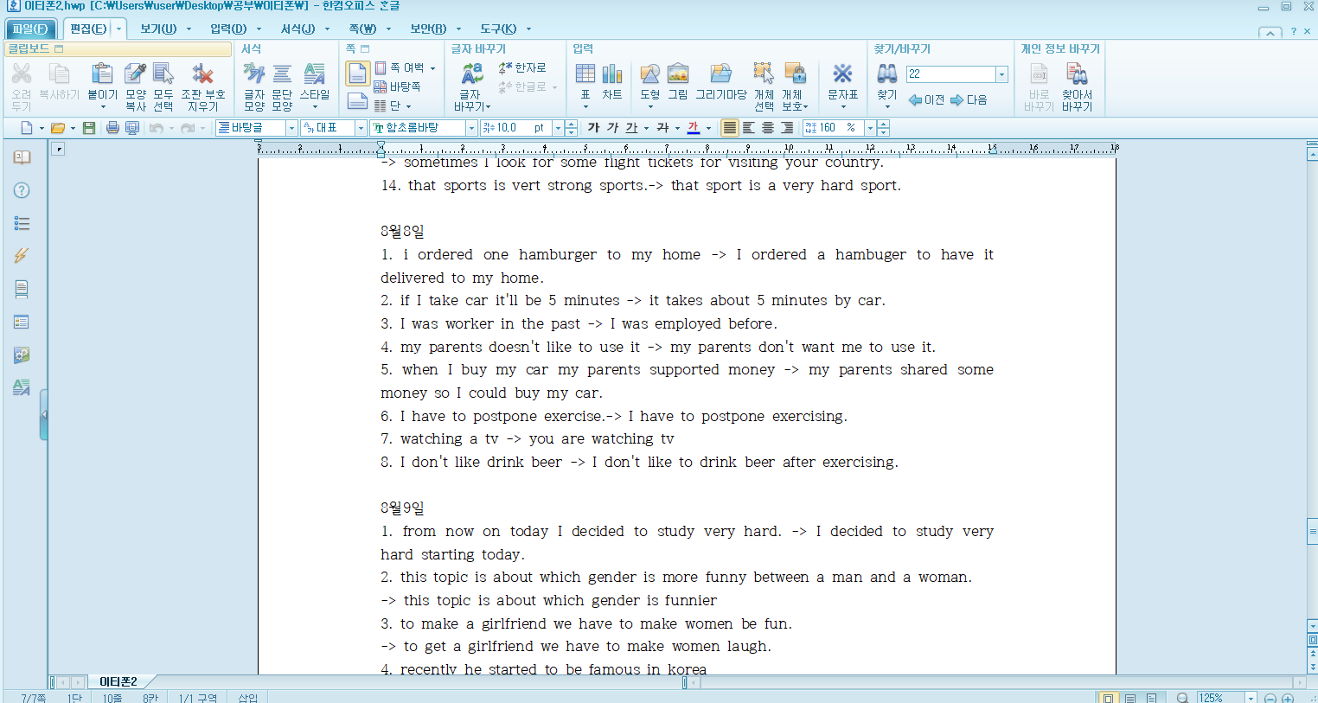Toggle justified alignment in the format bar

coord(730,128)
